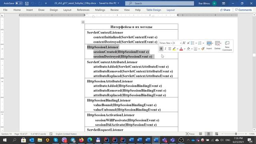Image resolution: width=256 pixels, height=144 pixels.
Task: Open Ribbon Display Options icon
Action: pyautogui.click(x=224, y=3)
